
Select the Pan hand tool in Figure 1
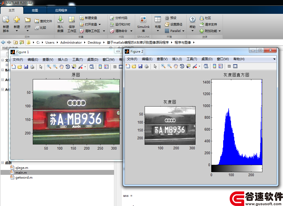point(61,67)
